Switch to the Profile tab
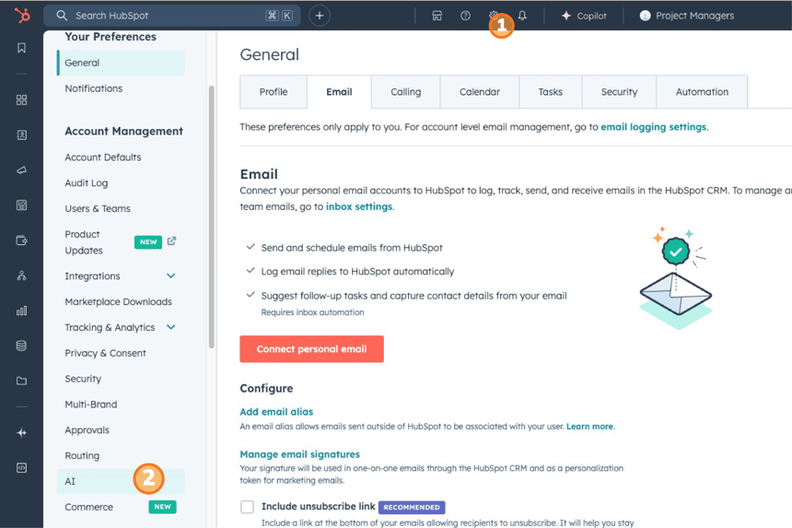Screen dimensions: 792x528 coord(274,92)
